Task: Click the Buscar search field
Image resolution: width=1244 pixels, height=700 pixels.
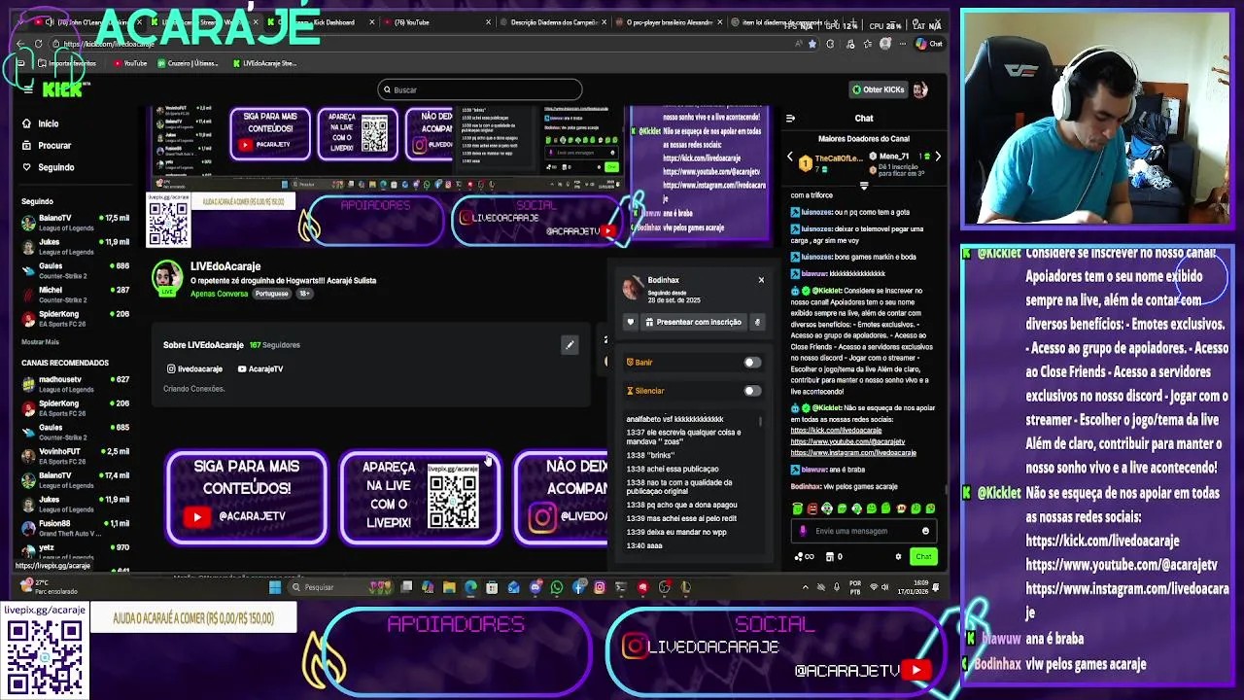Action: tap(480, 89)
